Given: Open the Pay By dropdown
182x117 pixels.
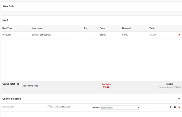Looking at the screenshot, I should 120,107.
